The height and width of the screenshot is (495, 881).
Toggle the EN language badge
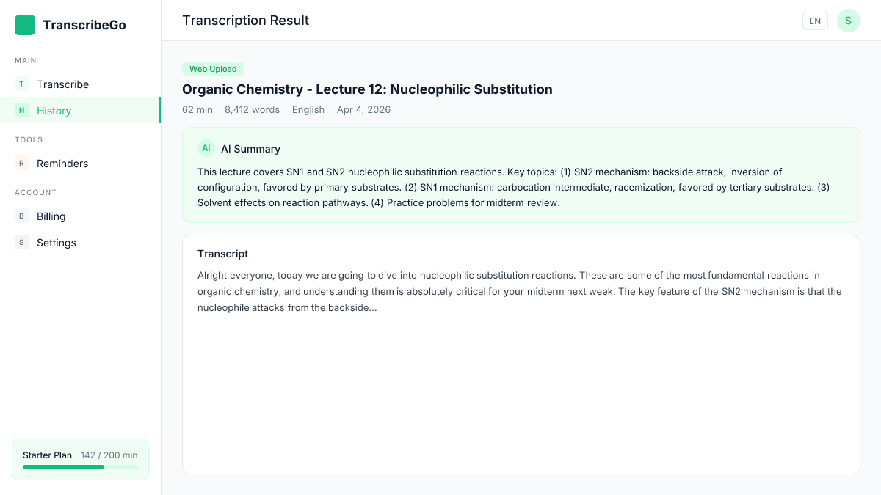(815, 21)
